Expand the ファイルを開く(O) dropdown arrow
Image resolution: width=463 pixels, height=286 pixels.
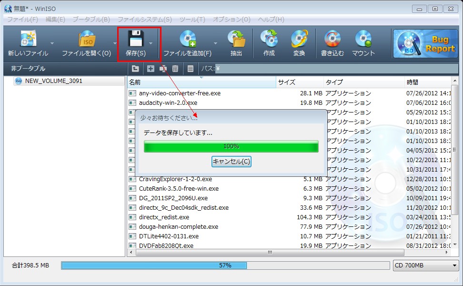pyautogui.click(x=115, y=43)
